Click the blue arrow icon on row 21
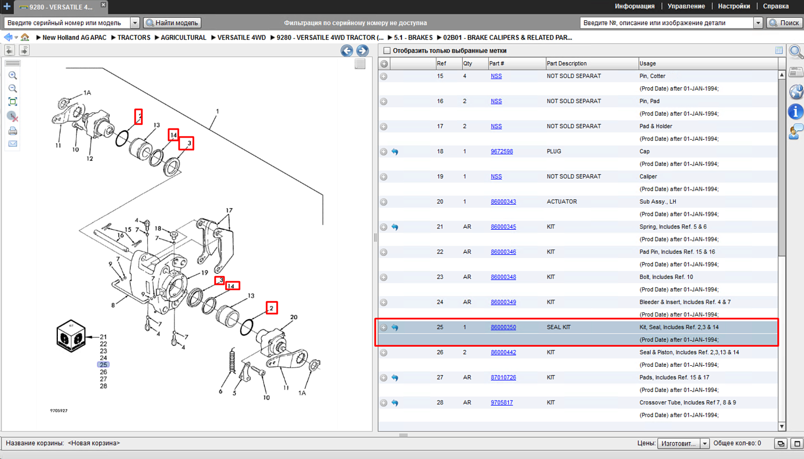 (x=395, y=227)
